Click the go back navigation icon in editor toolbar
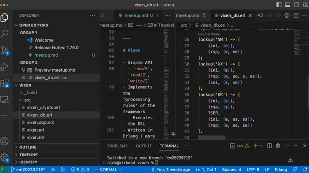Image resolution: width=309 pixels, height=173 pixels. click(x=260, y=15)
